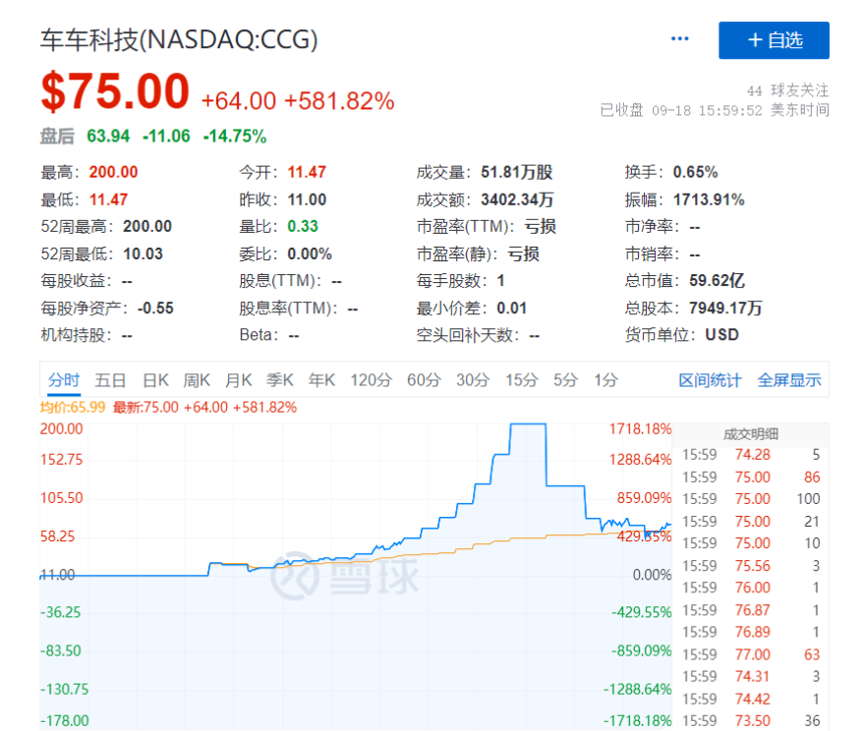Click the 货币单位 value USD
The width and height of the screenshot is (865, 731).
click(x=721, y=335)
